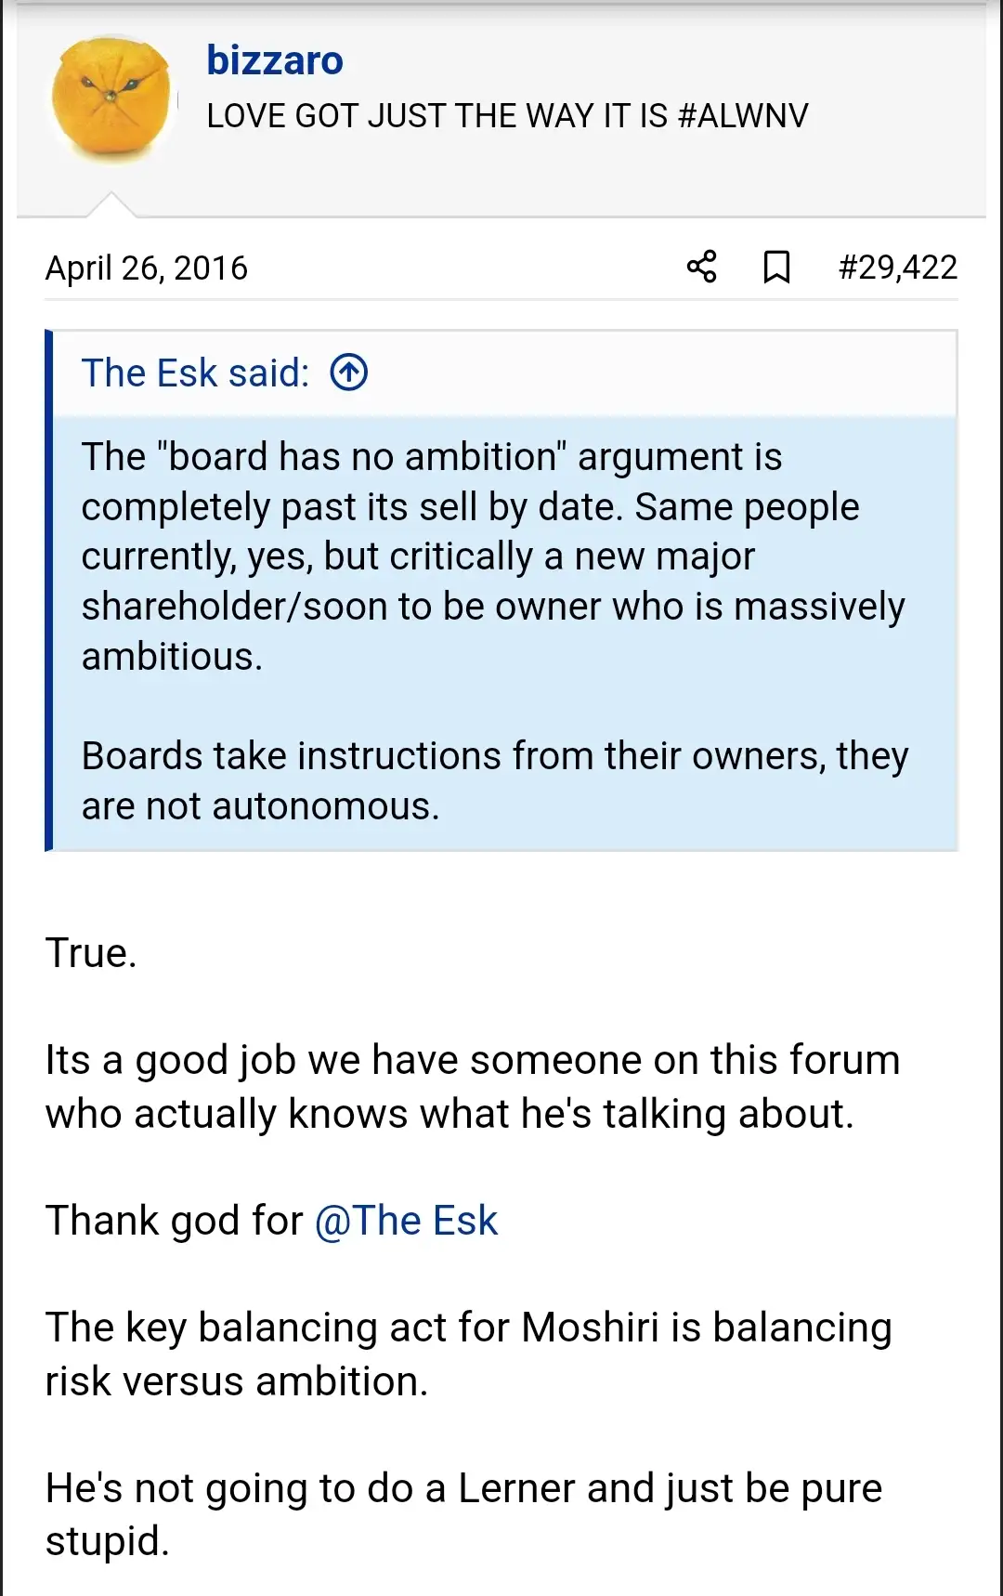Viewport: 1003px width, 1596px height.
Task: Click bizzaro's user title text with #ALWNV
Action: click(507, 116)
